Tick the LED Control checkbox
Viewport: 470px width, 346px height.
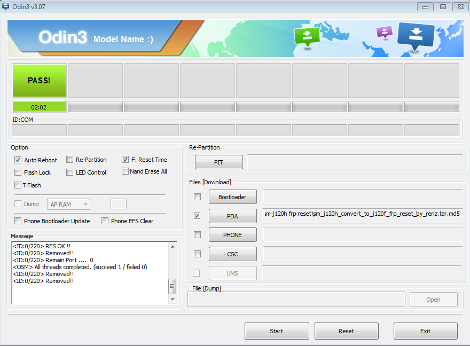pos(69,172)
